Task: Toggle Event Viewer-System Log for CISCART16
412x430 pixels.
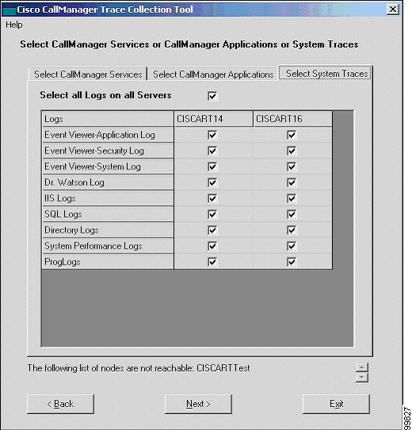Action: click(292, 166)
